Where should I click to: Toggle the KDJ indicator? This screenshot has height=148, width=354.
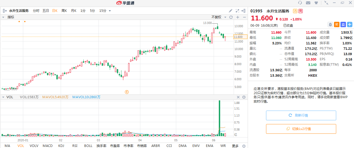(61, 146)
